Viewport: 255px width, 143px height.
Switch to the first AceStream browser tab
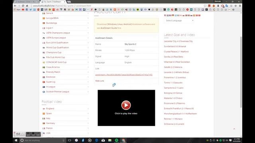pyautogui.click(x=26, y=2)
